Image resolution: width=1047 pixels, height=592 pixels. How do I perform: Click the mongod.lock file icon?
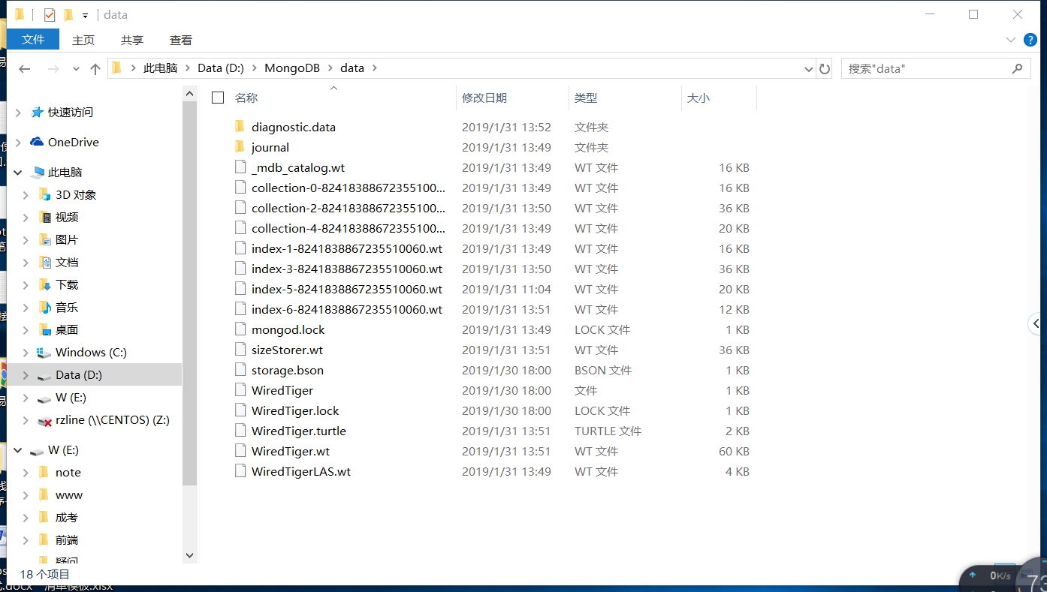tap(240, 329)
